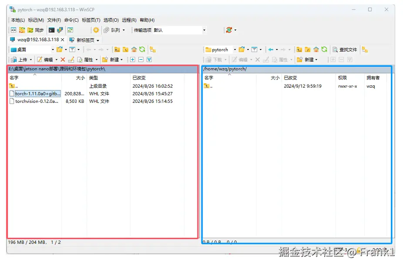Click the home icon in remote panel
This screenshot has width=403, height=266.
point(316,49)
